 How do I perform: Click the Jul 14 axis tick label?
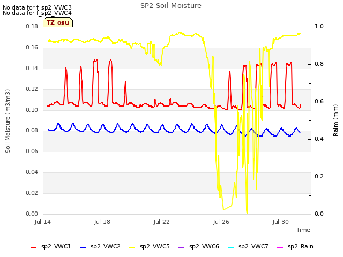point(43,222)
